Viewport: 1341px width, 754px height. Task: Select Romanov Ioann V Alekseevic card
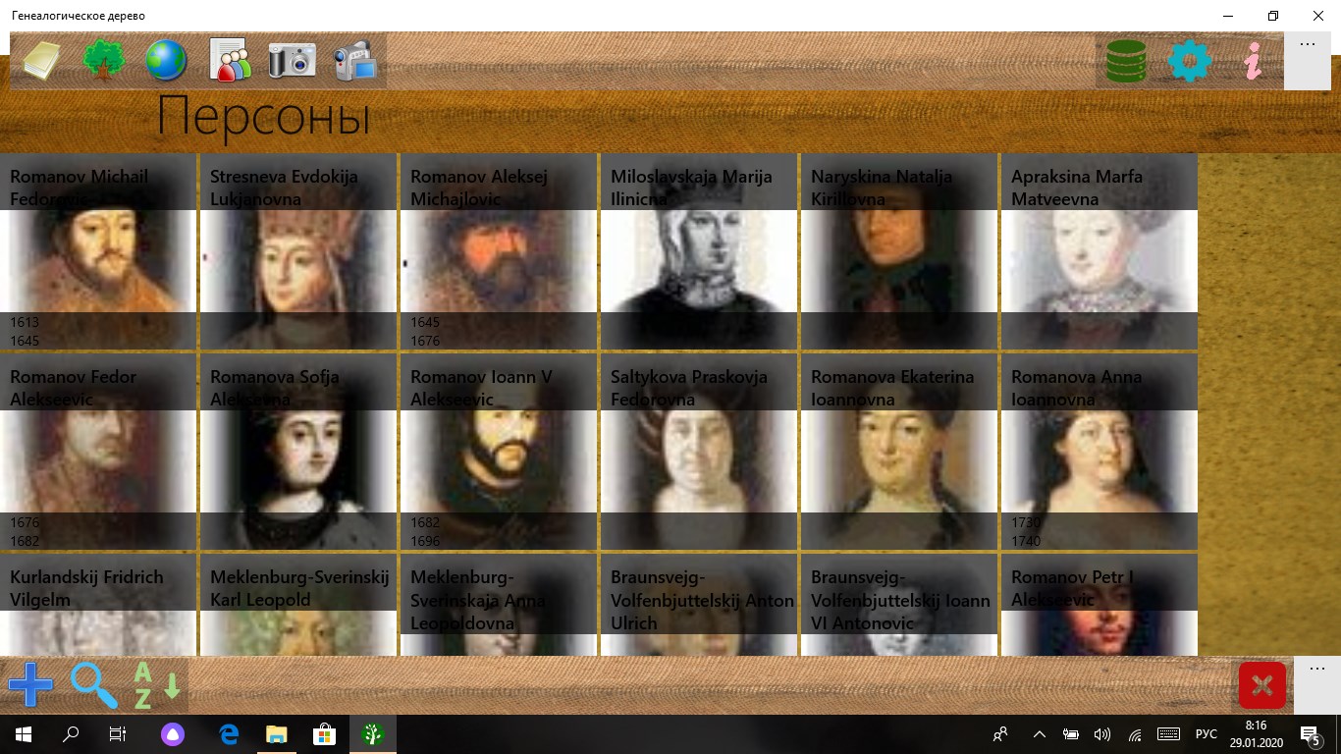pos(499,452)
